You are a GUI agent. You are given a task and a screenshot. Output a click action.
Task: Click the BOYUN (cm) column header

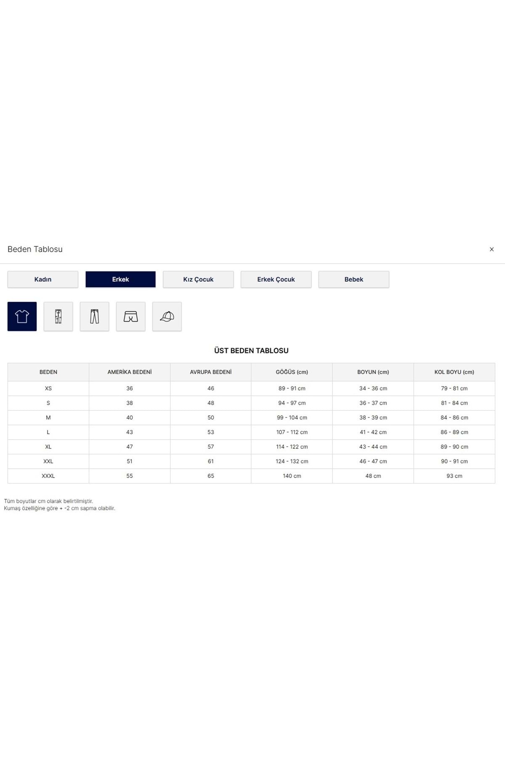tap(373, 372)
